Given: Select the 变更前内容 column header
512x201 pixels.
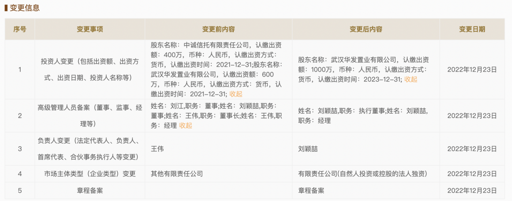Looking at the screenshot, I should (218, 29).
